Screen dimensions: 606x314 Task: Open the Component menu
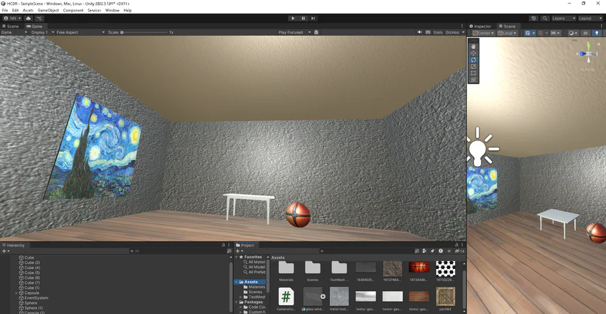(73, 10)
